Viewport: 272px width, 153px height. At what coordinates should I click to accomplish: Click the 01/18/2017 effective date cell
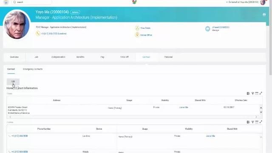coord(229,108)
